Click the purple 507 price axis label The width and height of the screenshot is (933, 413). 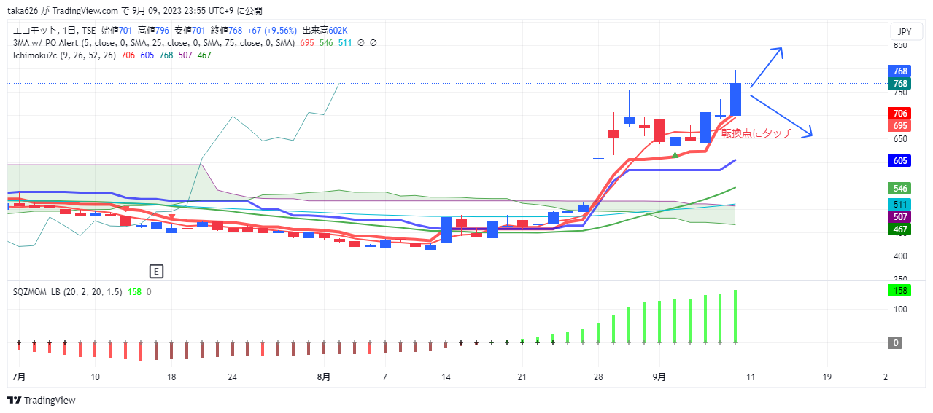(899, 217)
